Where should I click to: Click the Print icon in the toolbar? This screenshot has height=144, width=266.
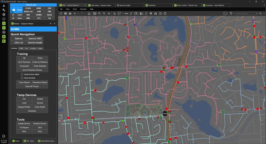66,14
